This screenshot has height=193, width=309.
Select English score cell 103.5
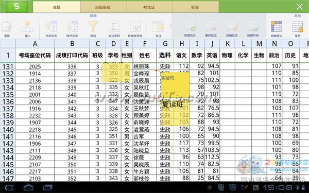pos(212,150)
